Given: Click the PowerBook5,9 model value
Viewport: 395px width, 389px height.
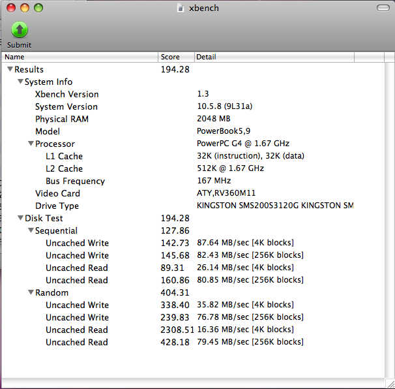Looking at the screenshot, I should coord(224,131).
